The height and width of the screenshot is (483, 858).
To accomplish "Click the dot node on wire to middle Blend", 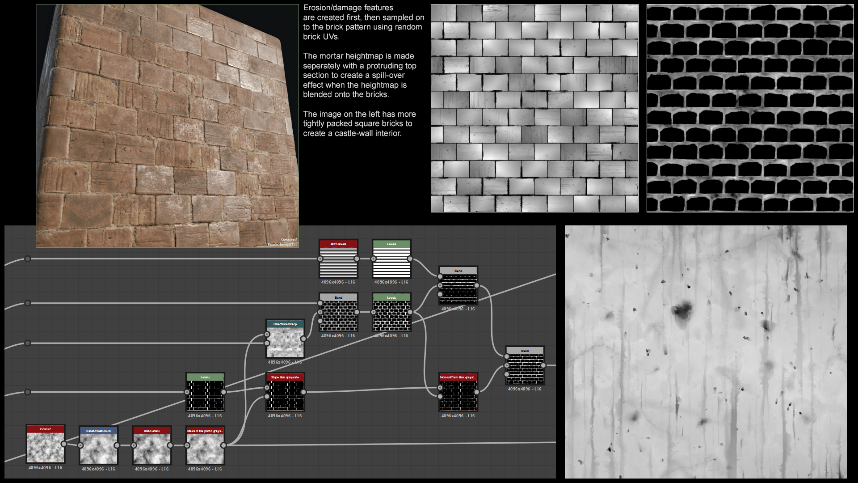I will pos(28,303).
